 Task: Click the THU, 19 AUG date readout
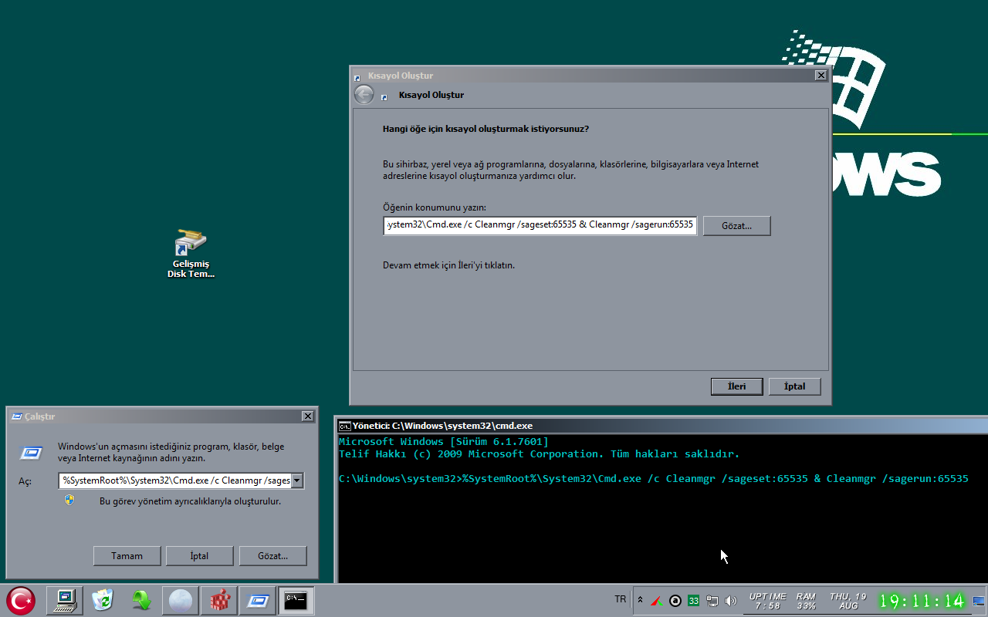point(848,601)
